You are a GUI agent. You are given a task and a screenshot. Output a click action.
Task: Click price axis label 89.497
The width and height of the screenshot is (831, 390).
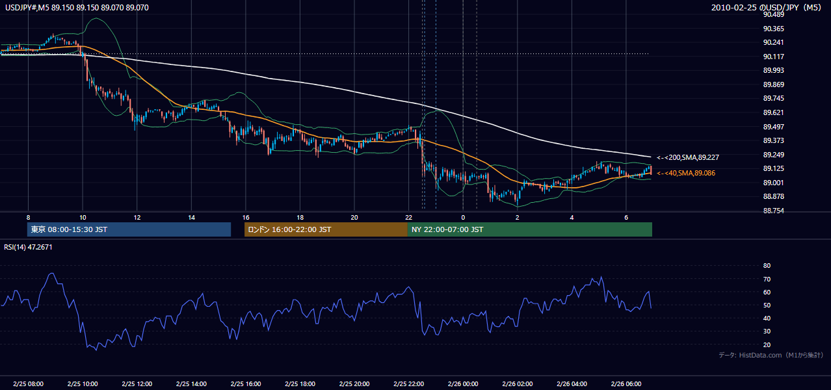tap(773, 127)
